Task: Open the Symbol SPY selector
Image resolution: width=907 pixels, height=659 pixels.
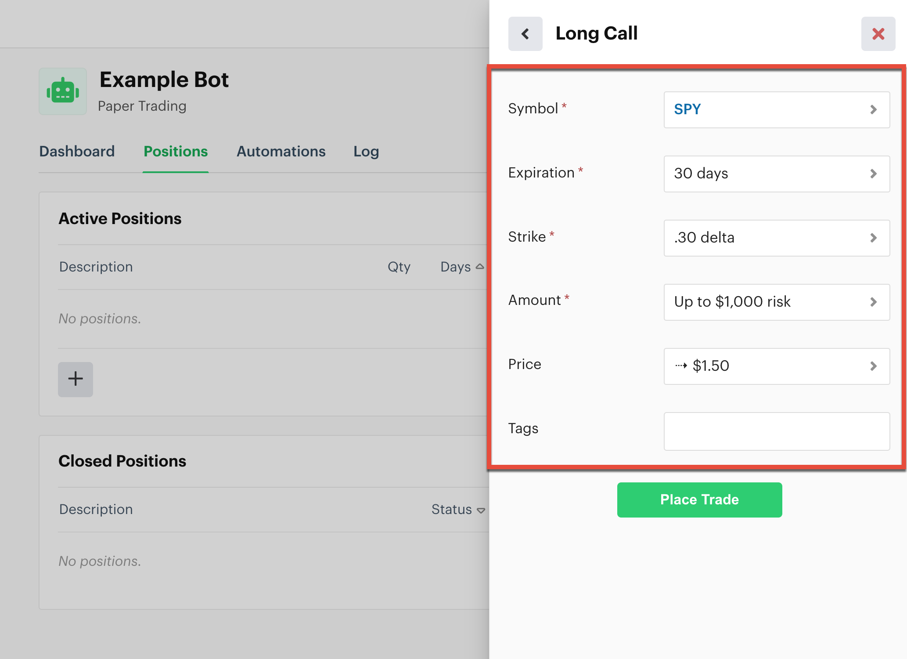Action: coord(777,110)
